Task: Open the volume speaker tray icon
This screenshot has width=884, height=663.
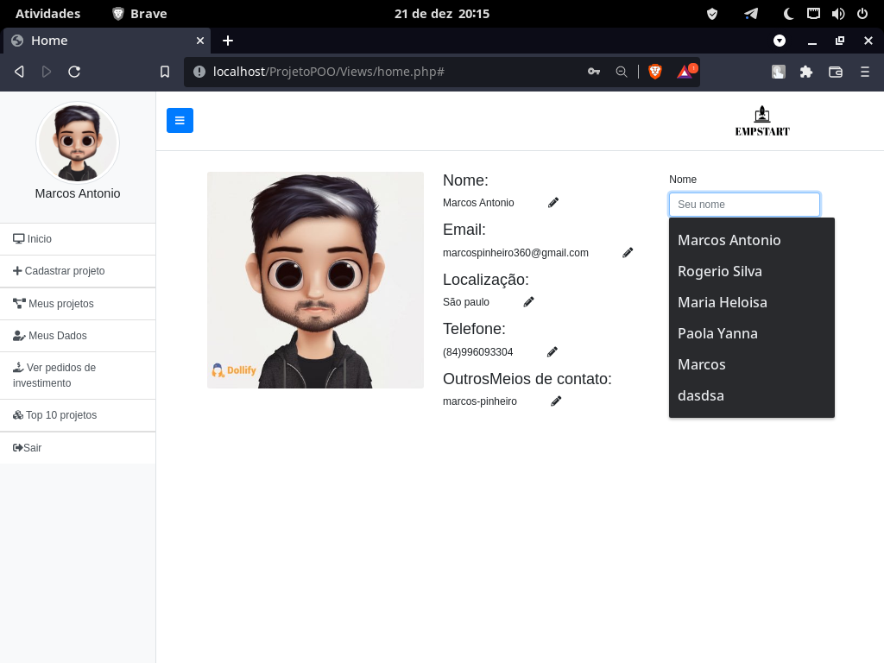Action: pyautogui.click(x=837, y=14)
